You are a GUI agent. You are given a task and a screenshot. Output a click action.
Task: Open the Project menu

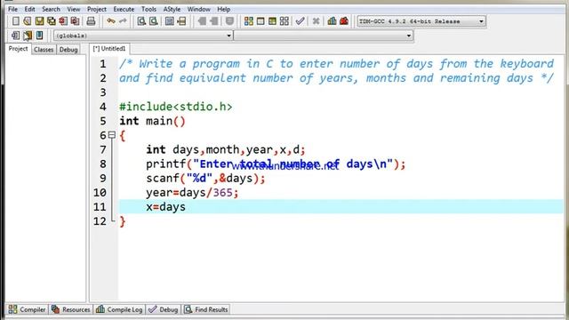[97, 9]
